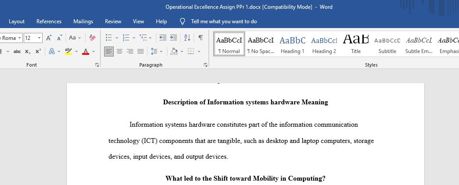Expand borders dropdown arrow
The width and height of the screenshot is (459, 185).
(199, 51)
